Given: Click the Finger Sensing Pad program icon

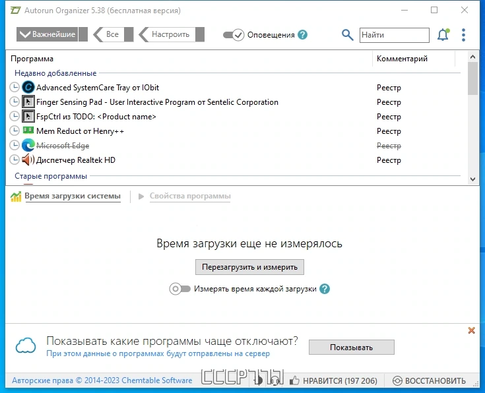Looking at the screenshot, I should point(28,102).
